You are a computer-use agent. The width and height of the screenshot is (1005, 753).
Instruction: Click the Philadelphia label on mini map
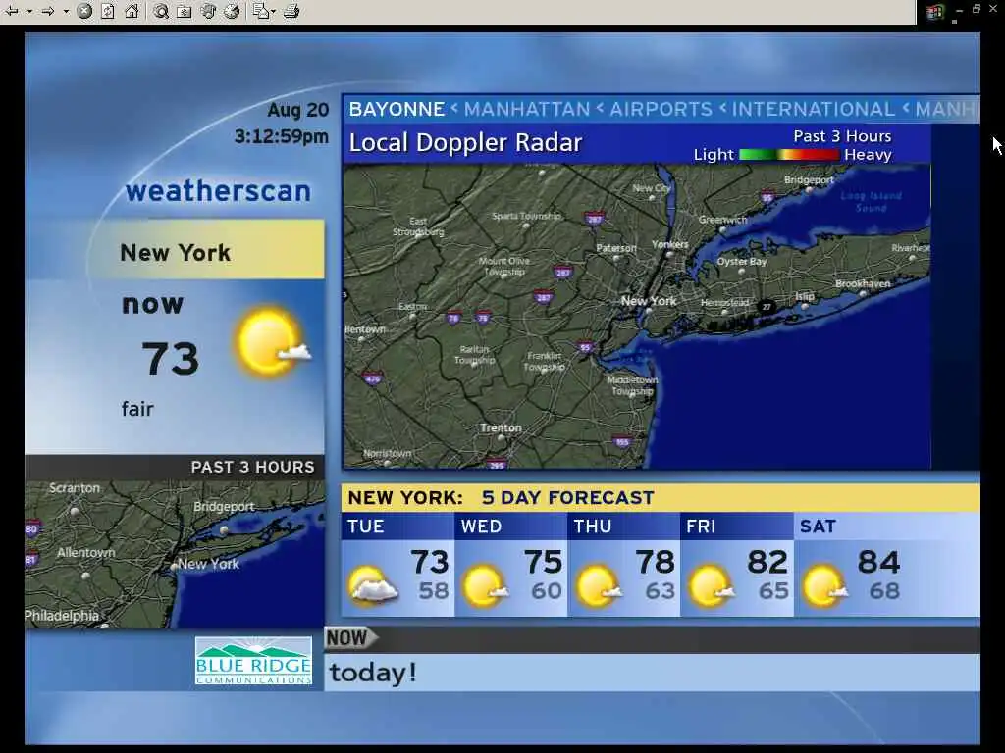[x=62, y=616]
